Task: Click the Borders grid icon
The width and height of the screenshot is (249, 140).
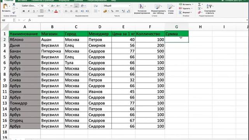Action: (x=42, y=11)
